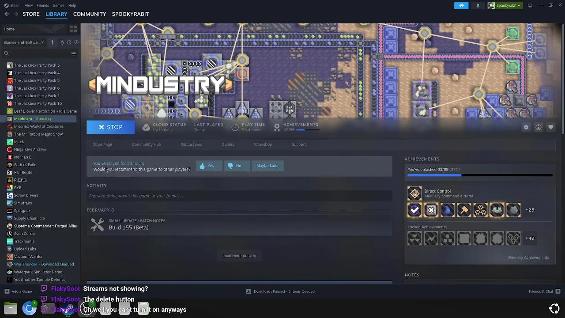Screen dimensions: 565x318
Task: Open the View menu
Action: (29, 5)
